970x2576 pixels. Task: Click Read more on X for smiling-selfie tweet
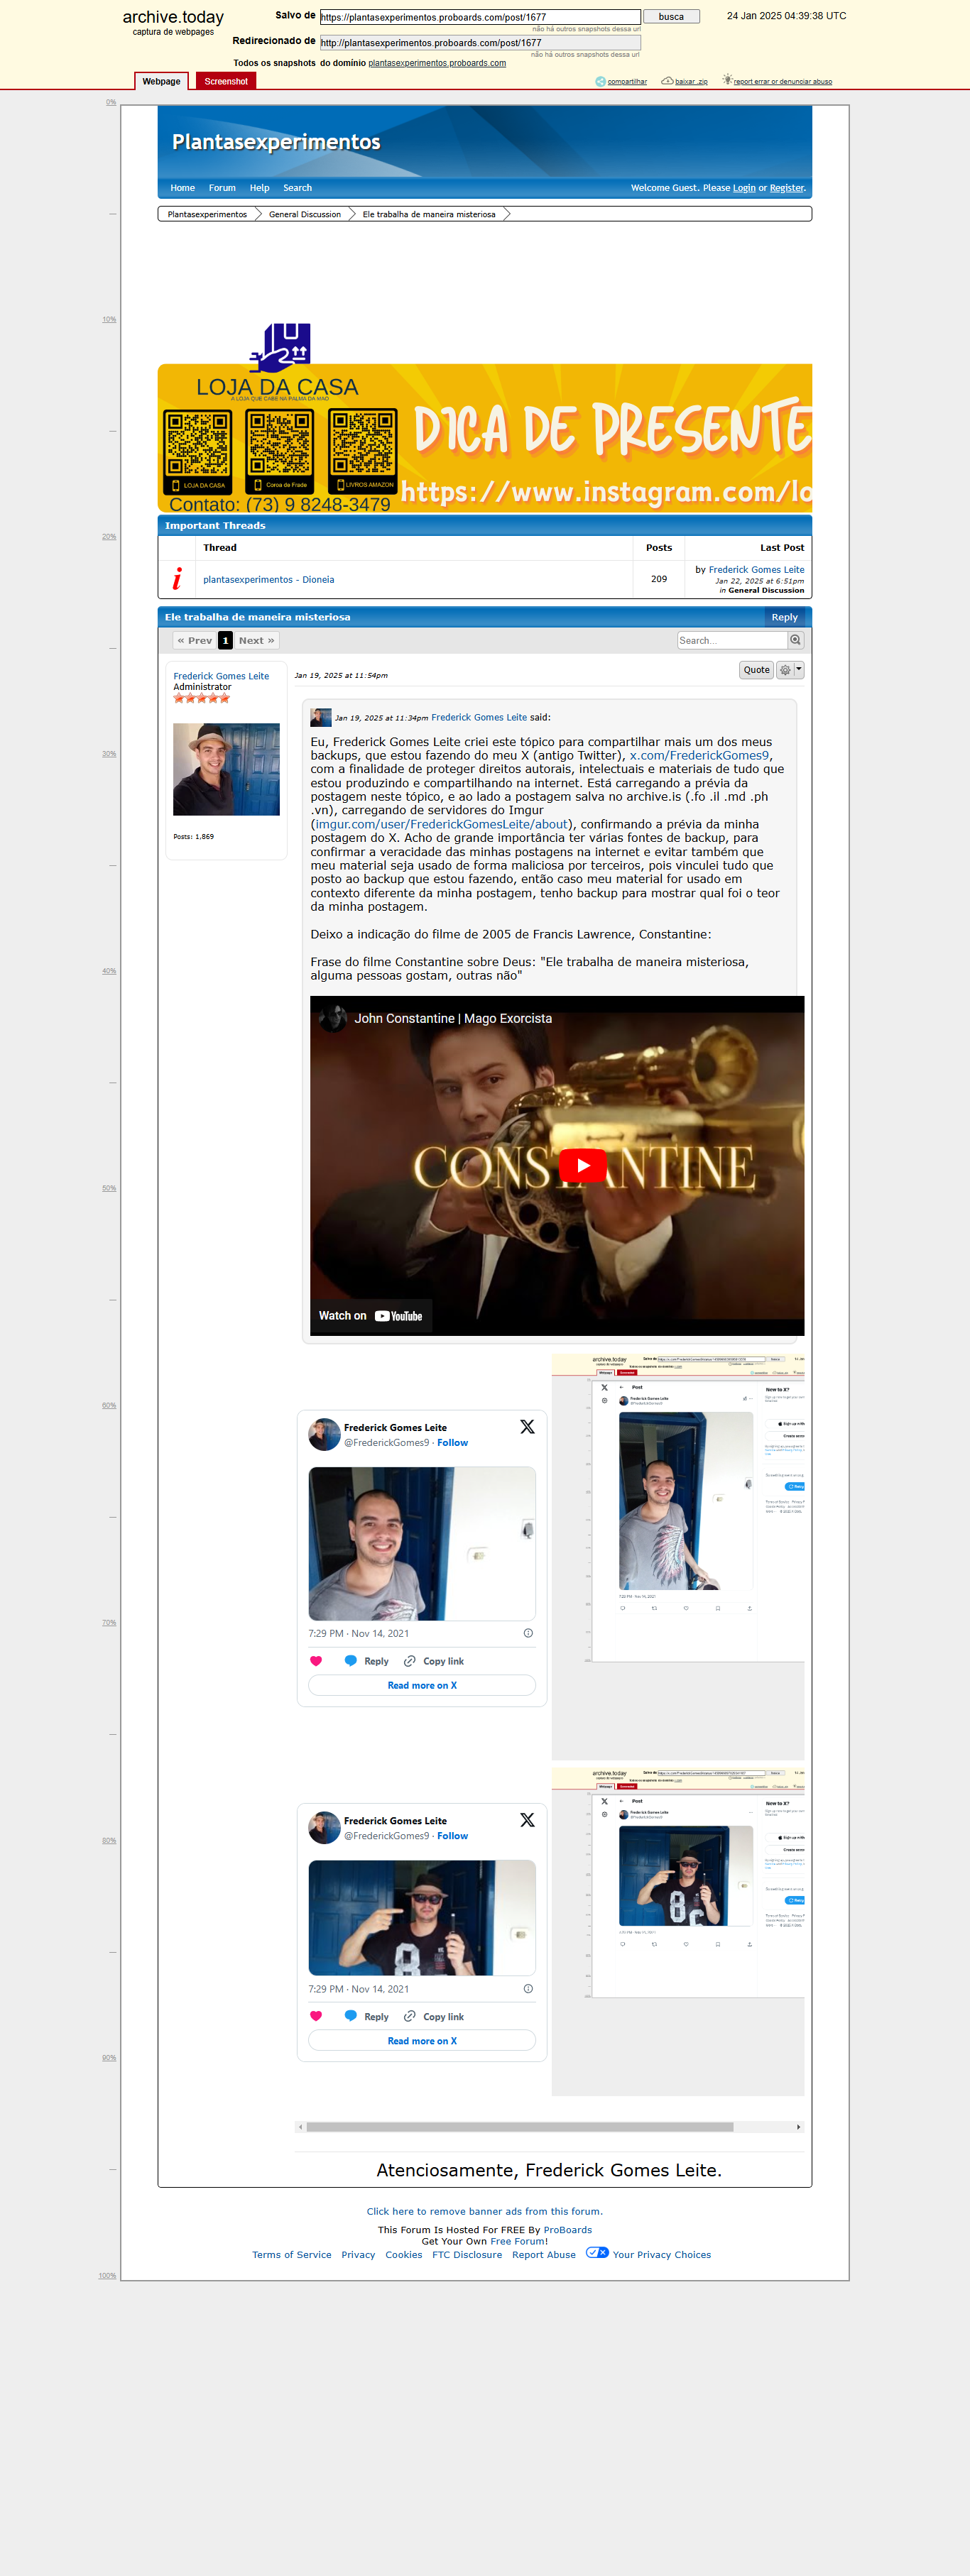[422, 1685]
